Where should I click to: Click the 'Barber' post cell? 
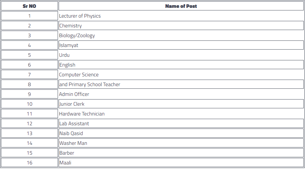click(181, 153)
